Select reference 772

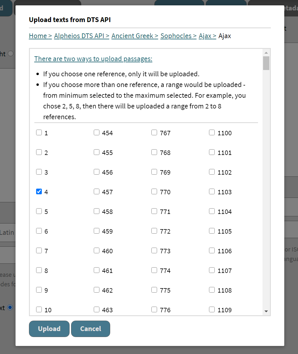coord(154,231)
